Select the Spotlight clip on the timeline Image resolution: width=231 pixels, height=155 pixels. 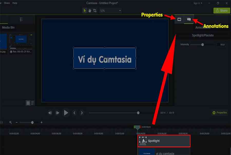click(x=164, y=141)
